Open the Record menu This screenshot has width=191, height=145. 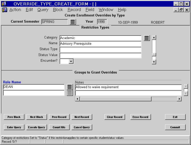tap(74, 10)
